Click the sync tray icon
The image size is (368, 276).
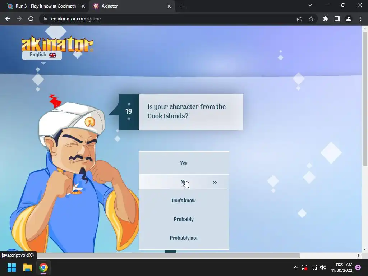pos(304,267)
